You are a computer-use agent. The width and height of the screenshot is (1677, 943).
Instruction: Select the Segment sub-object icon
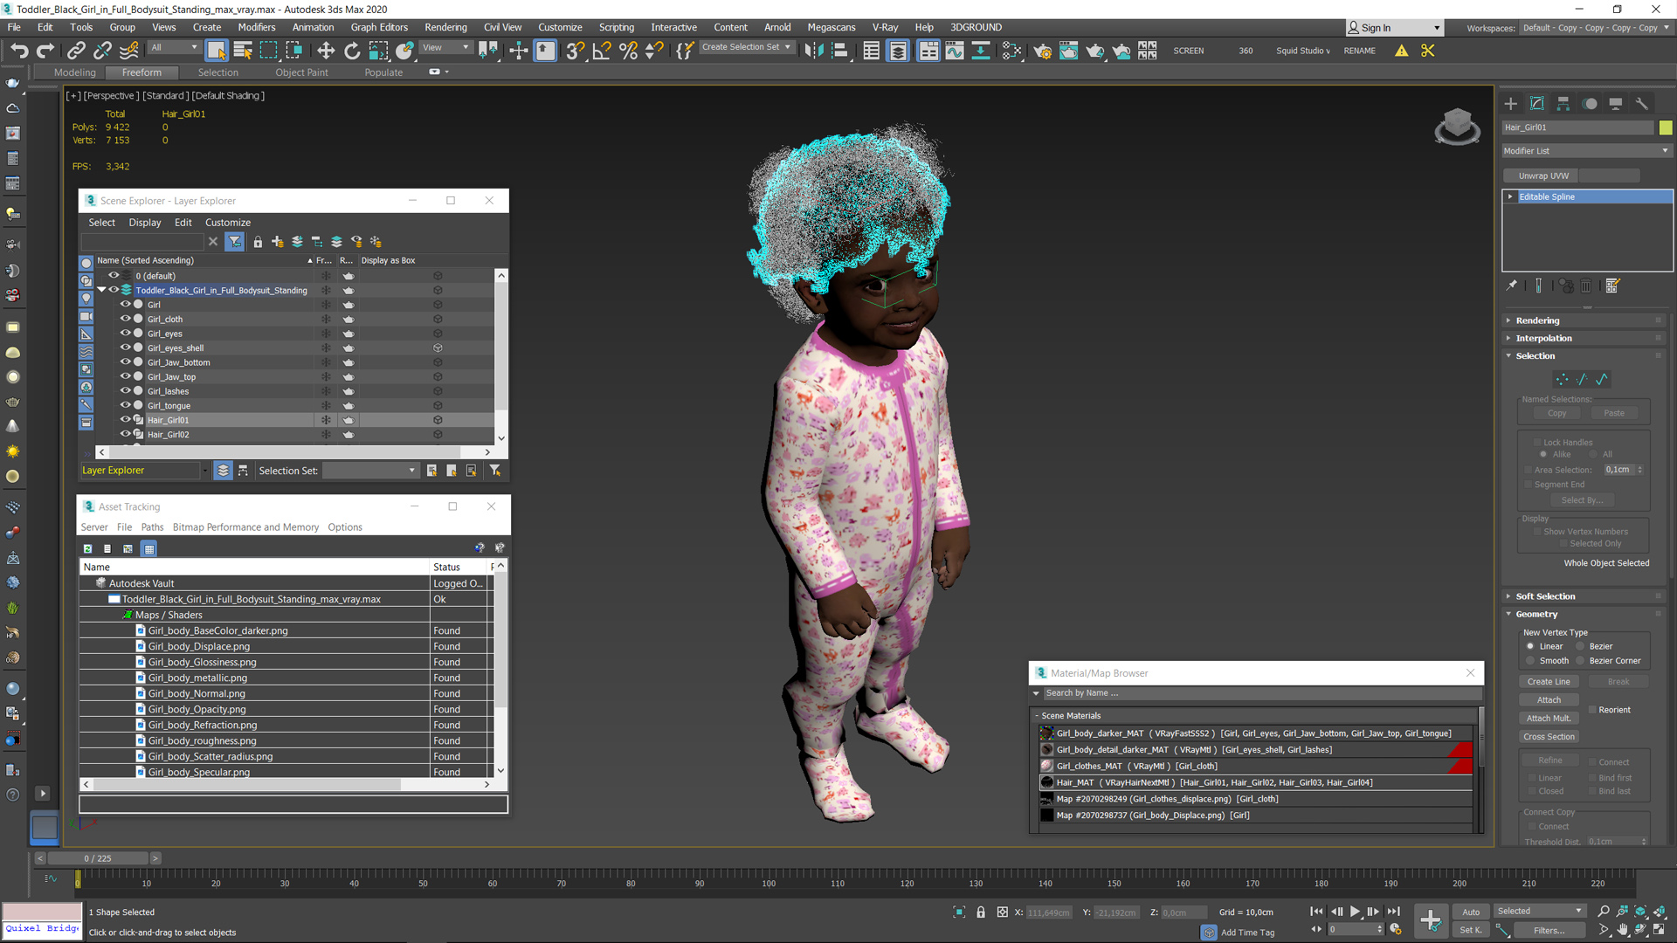[x=1582, y=379]
